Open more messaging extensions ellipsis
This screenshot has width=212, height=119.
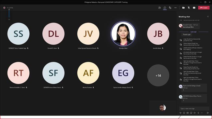pyautogui.click(x=202, y=113)
